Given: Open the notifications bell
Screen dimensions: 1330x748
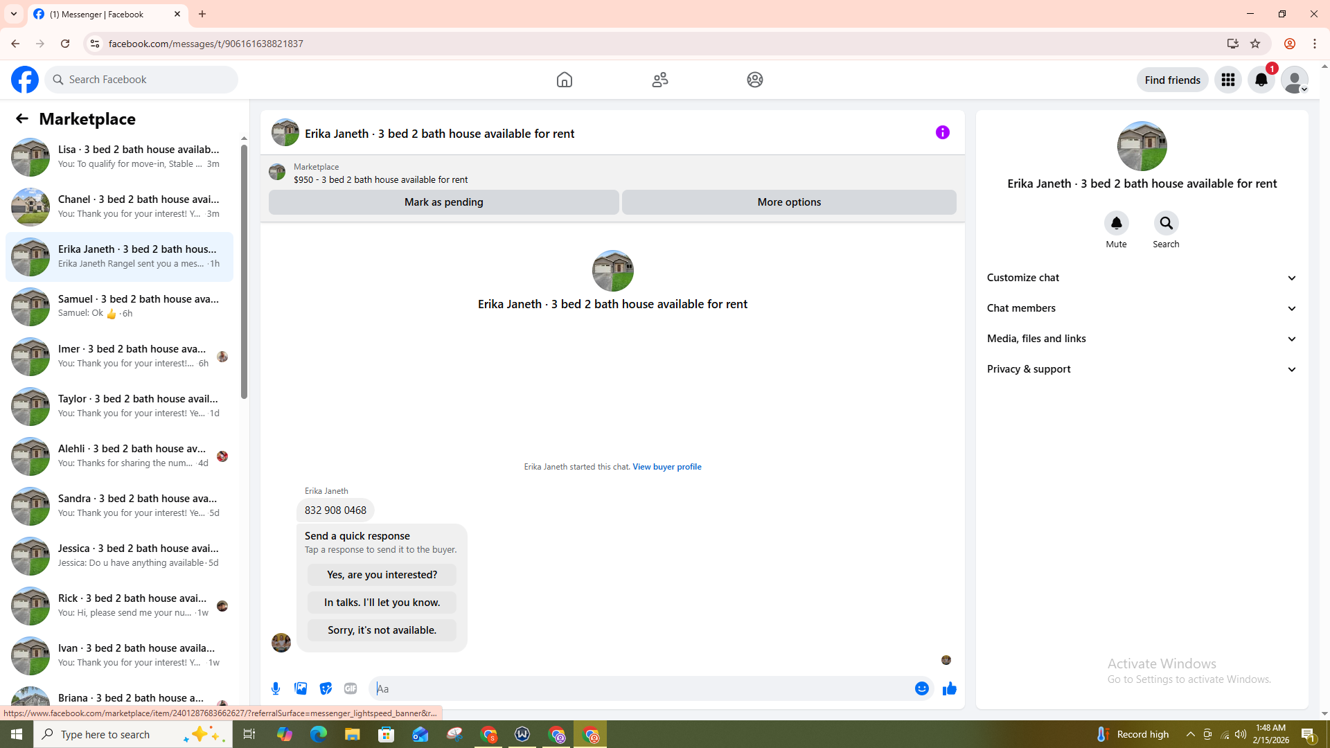Looking at the screenshot, I should coord(1261,80).
